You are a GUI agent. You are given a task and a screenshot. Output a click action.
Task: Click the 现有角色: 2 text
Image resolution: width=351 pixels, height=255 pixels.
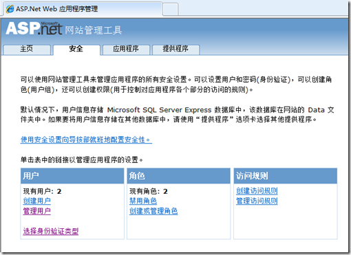click(x=149, y=191)
